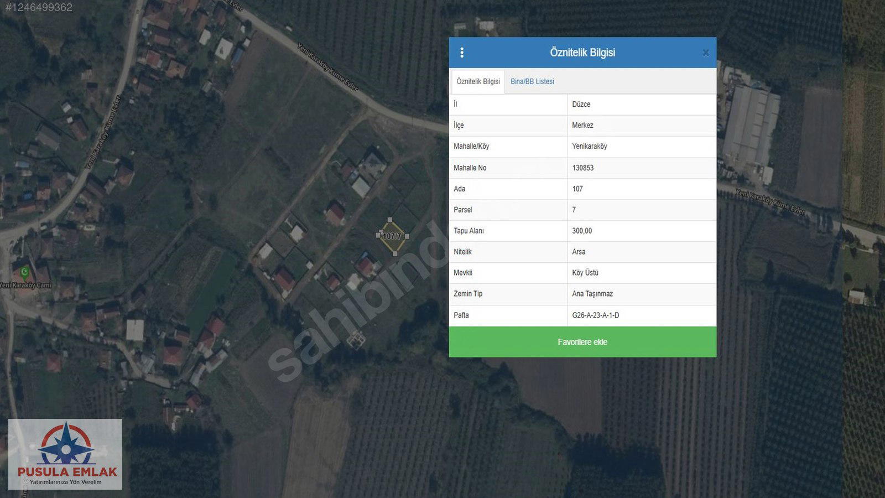Click the Tapu Alanı value 300,00
This screenshot has width=885, height=498.
pos(582,231)
